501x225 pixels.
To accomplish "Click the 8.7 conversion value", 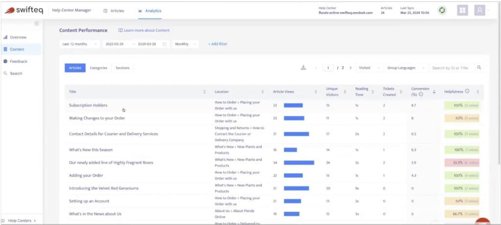I will [x=413, y=105].
